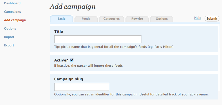This screenshot has width=222, height=105.
Task: Open the Export page link
Action: (9, 45)
